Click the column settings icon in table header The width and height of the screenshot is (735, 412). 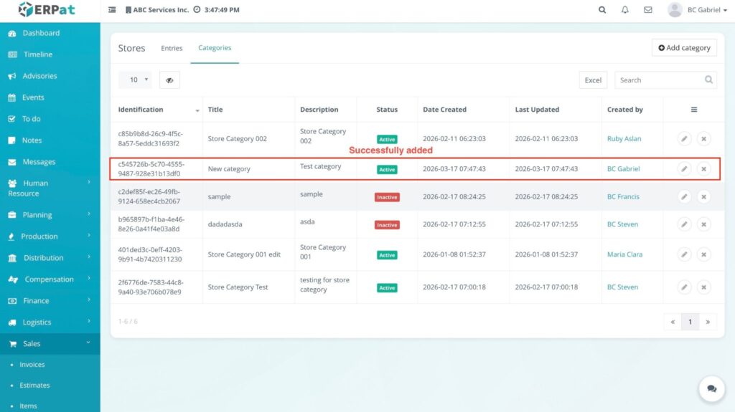(x=694, y=110)
